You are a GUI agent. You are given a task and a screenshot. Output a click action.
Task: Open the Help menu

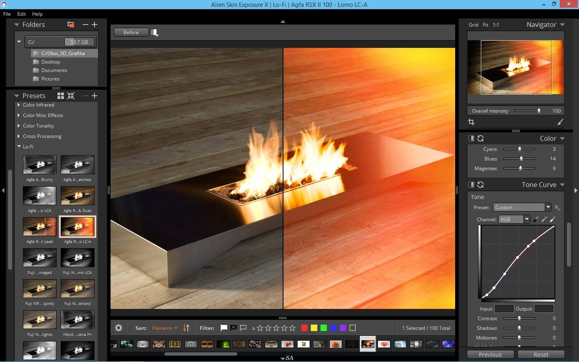(37, 14)
